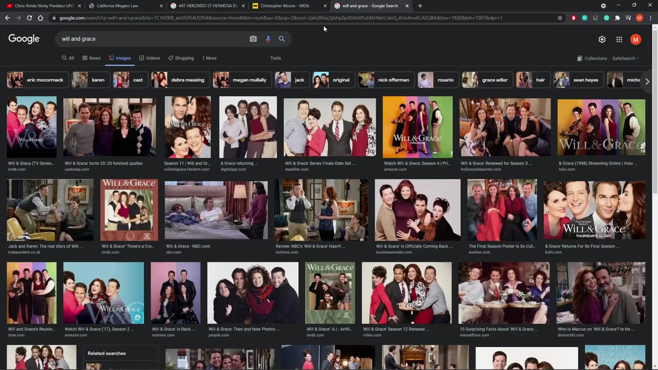Switch to Videos results tab

[x=149, y=58]
